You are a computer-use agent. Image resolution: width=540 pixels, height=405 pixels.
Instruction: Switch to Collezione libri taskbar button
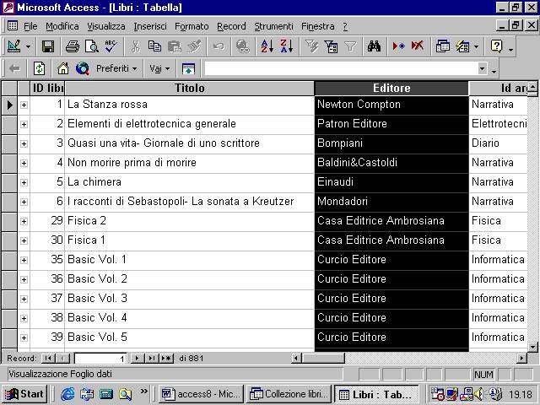289,394
